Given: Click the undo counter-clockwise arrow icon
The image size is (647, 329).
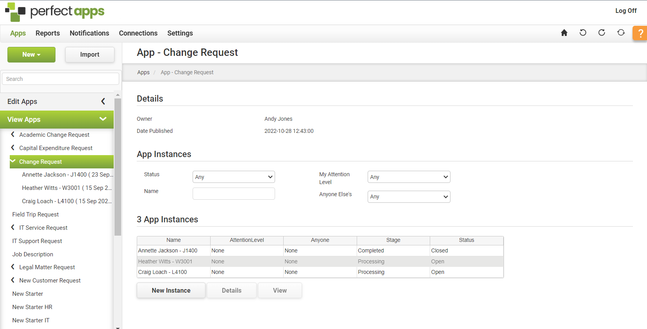Looking at the screenshot, I should point(583,33).
